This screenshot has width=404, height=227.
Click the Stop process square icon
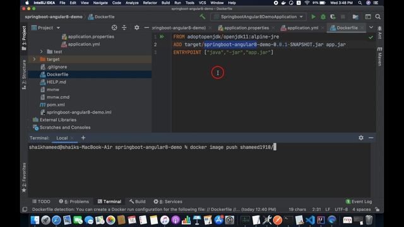click(x=343, y=17)
